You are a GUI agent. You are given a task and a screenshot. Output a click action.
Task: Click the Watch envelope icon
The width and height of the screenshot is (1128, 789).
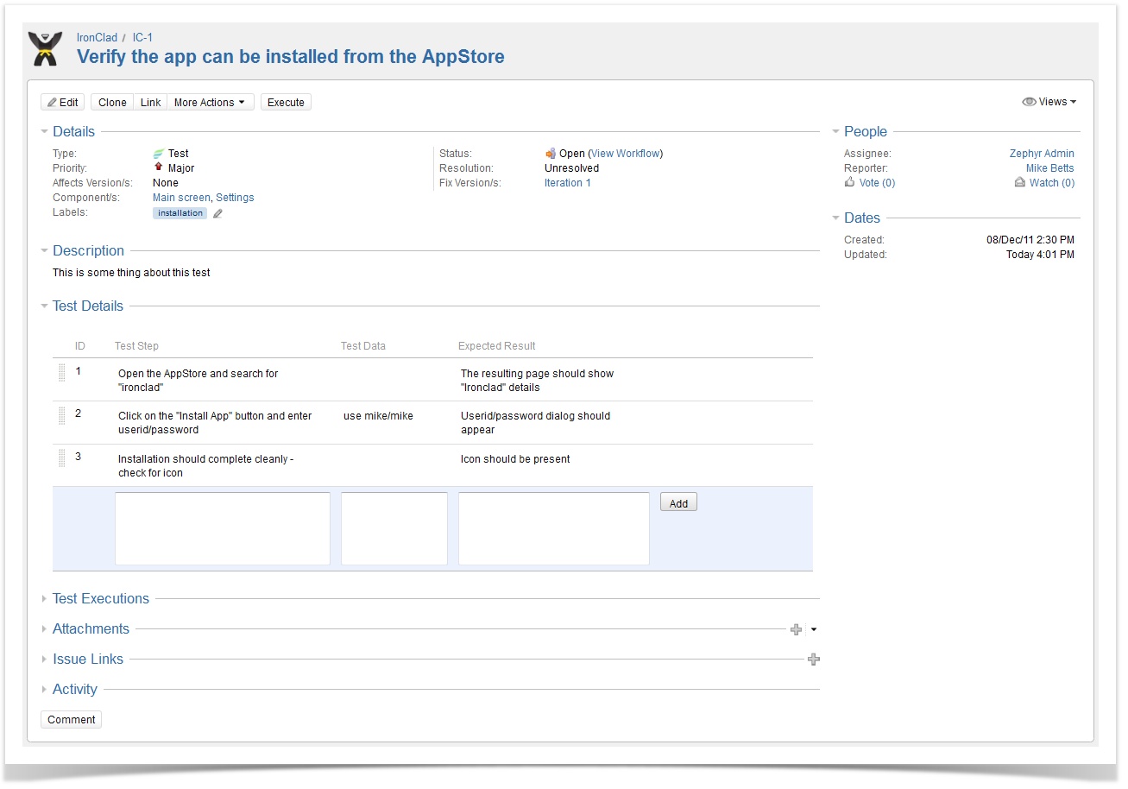coord(1020,183)
